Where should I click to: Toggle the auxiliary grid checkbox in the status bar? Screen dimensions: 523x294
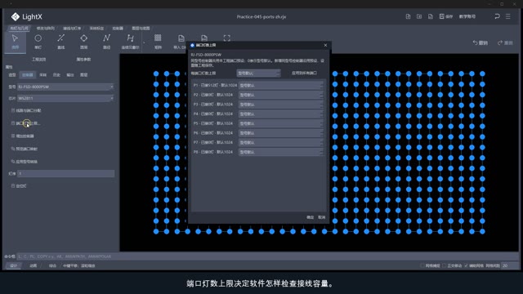click(x=466, y=265)
